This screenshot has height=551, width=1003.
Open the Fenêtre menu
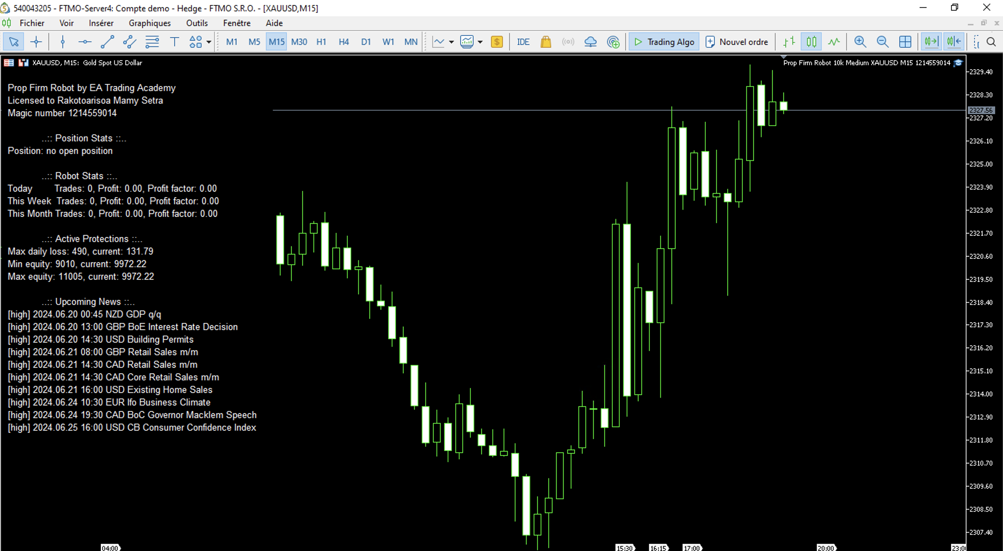(x=237, y=23)
